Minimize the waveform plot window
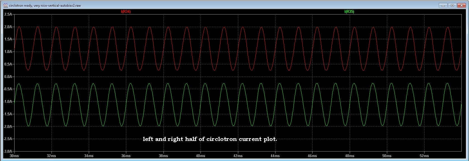 (443, 5)
